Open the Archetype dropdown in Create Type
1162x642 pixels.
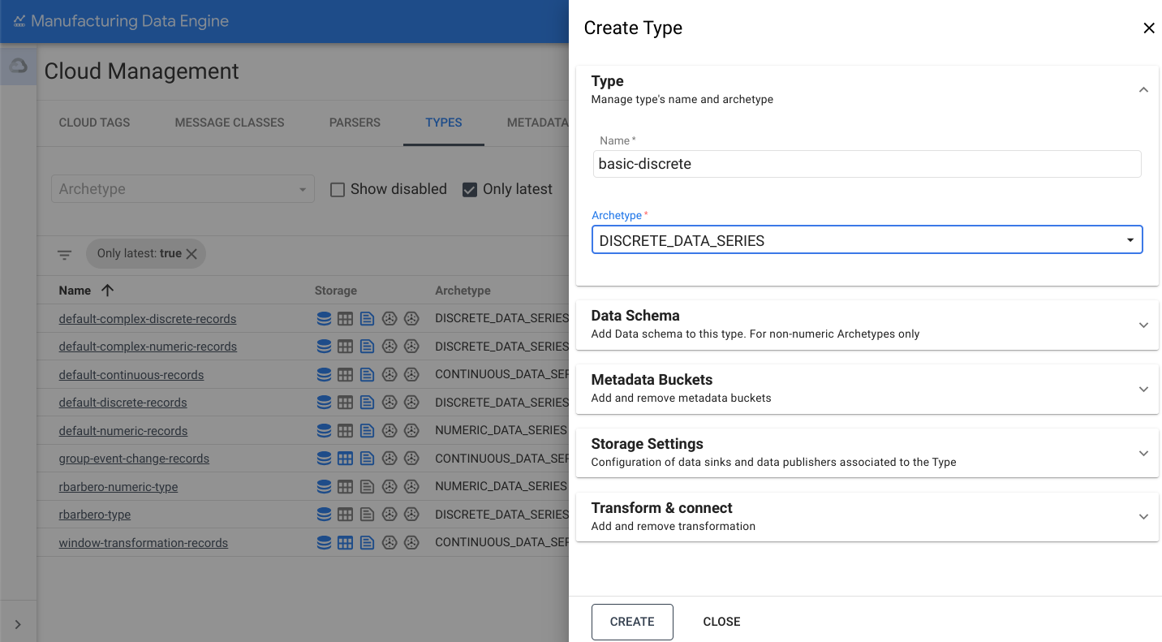pos(867,240)
